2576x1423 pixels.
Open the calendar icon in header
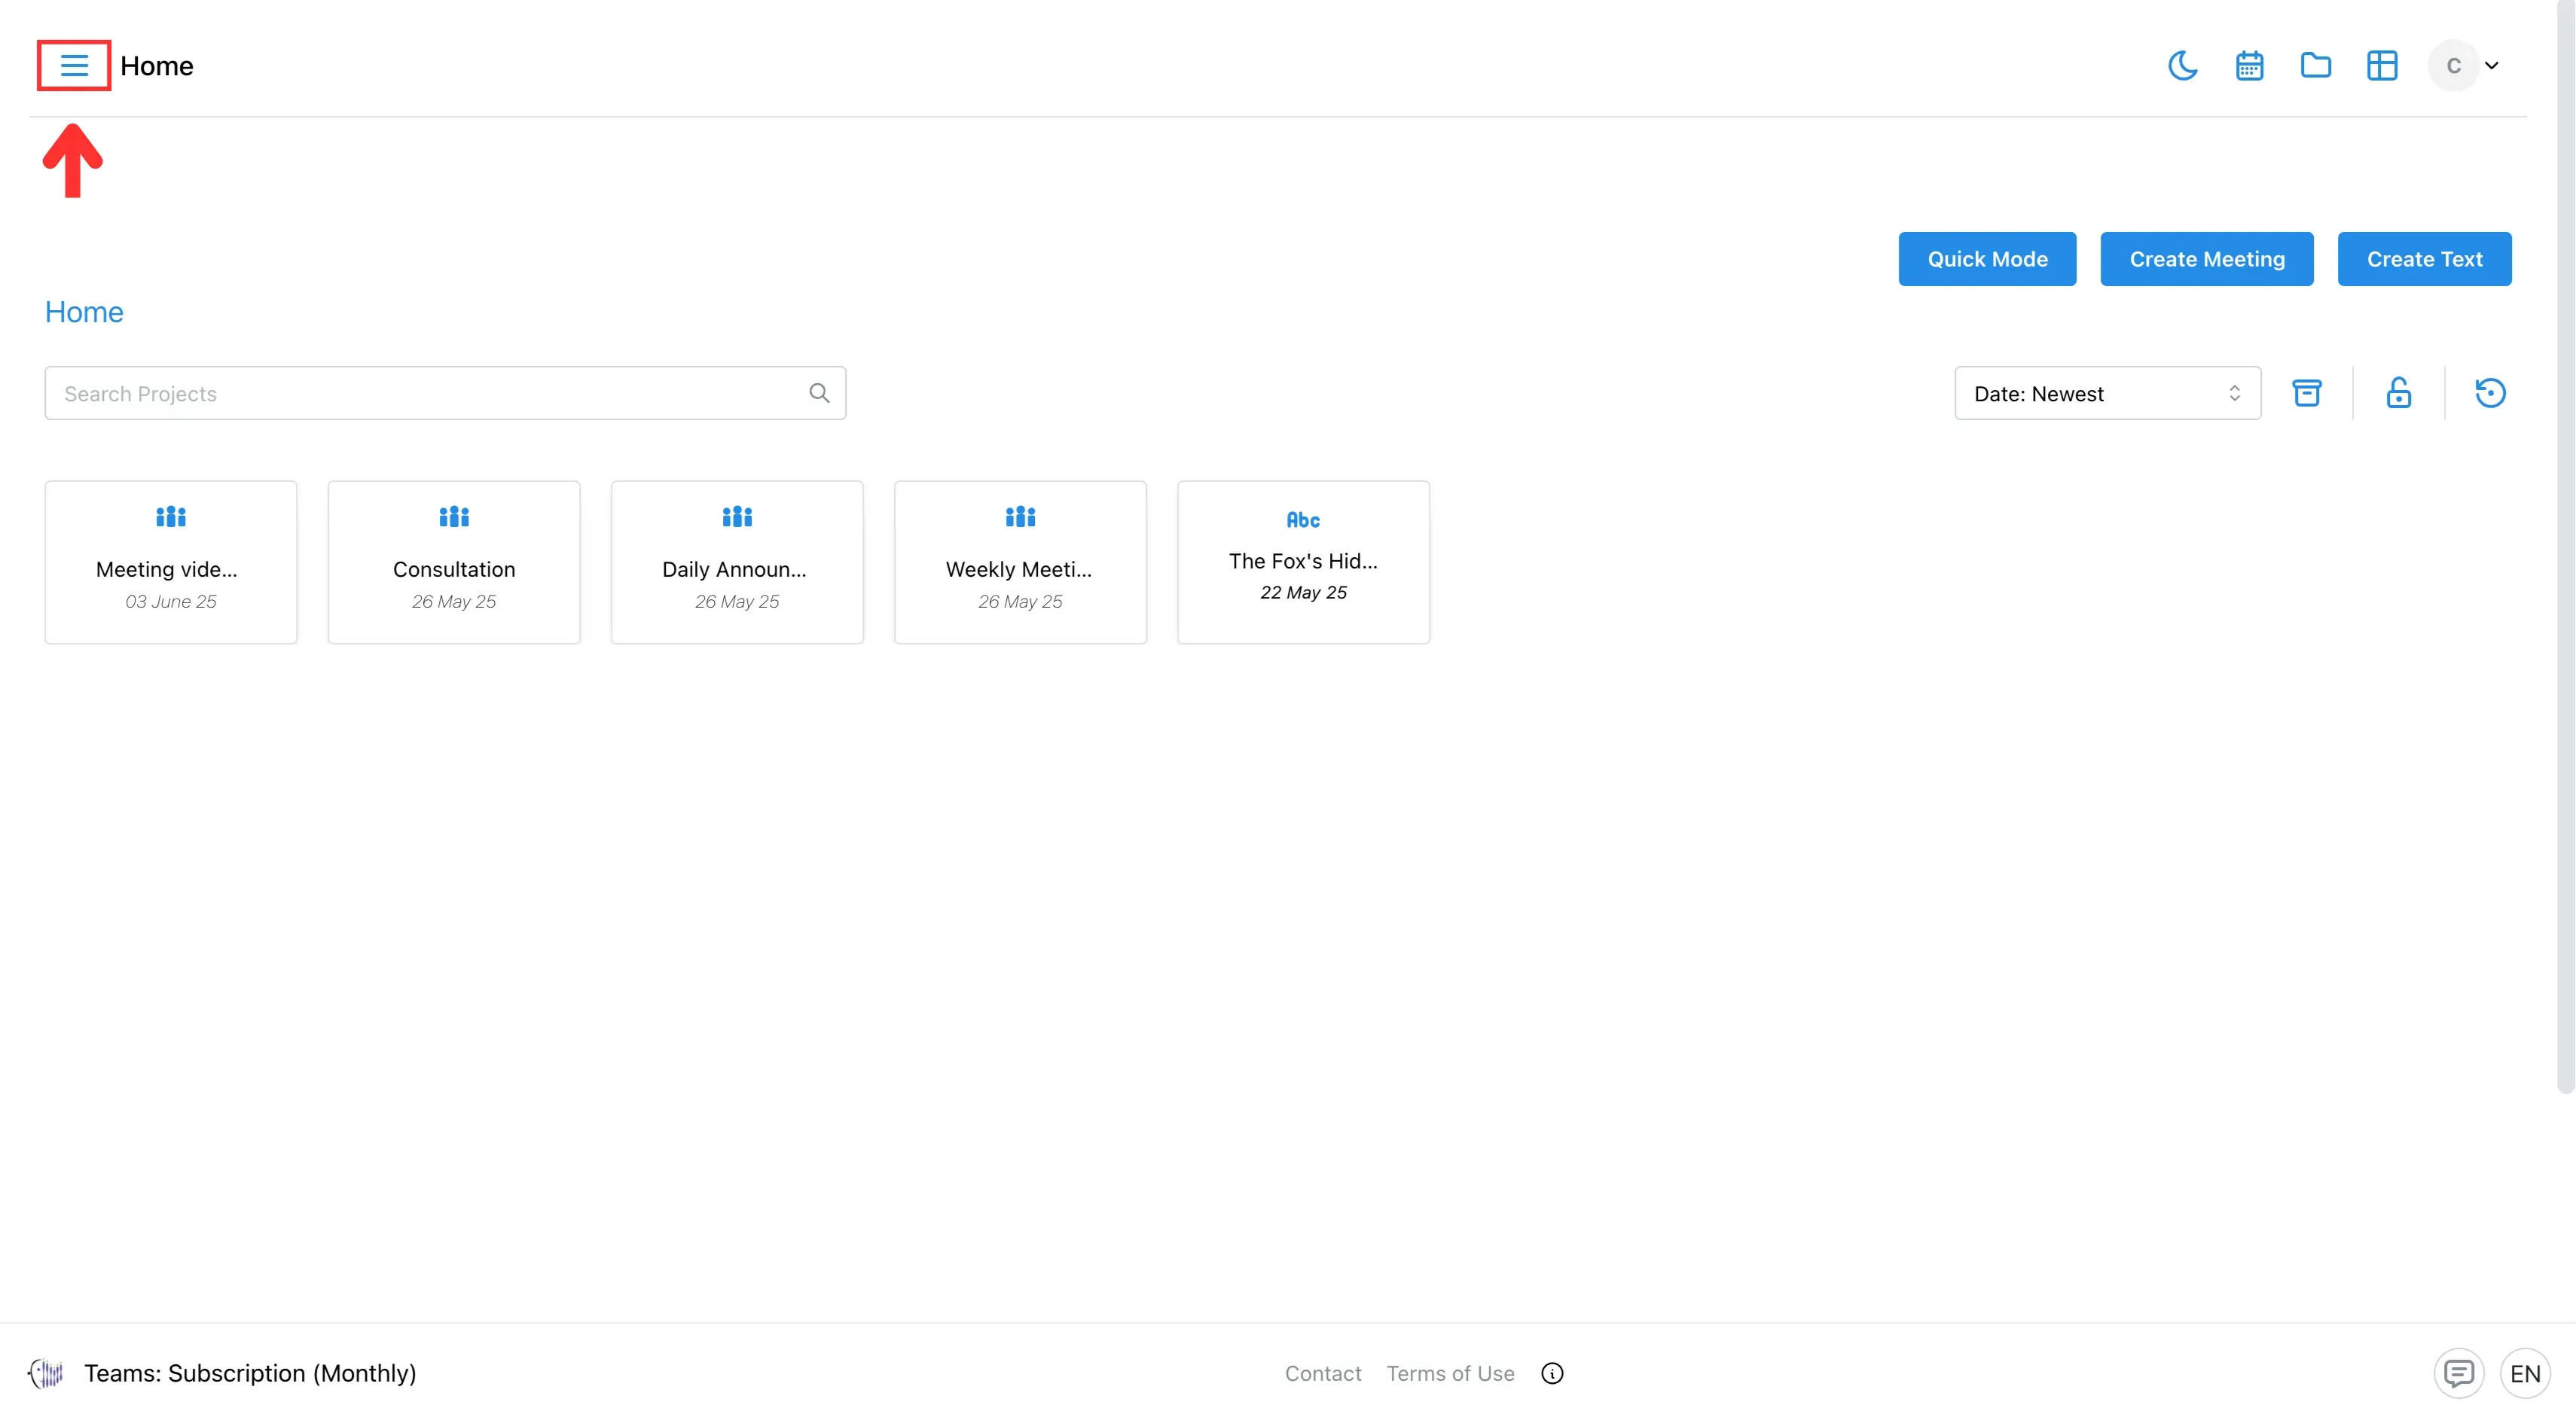coord(2249,66)
